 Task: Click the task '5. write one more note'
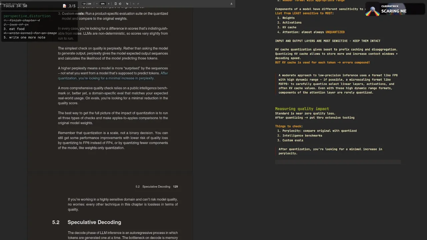[24, 37]
